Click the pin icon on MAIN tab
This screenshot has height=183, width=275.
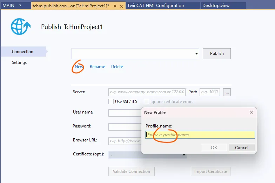[20, 6]
